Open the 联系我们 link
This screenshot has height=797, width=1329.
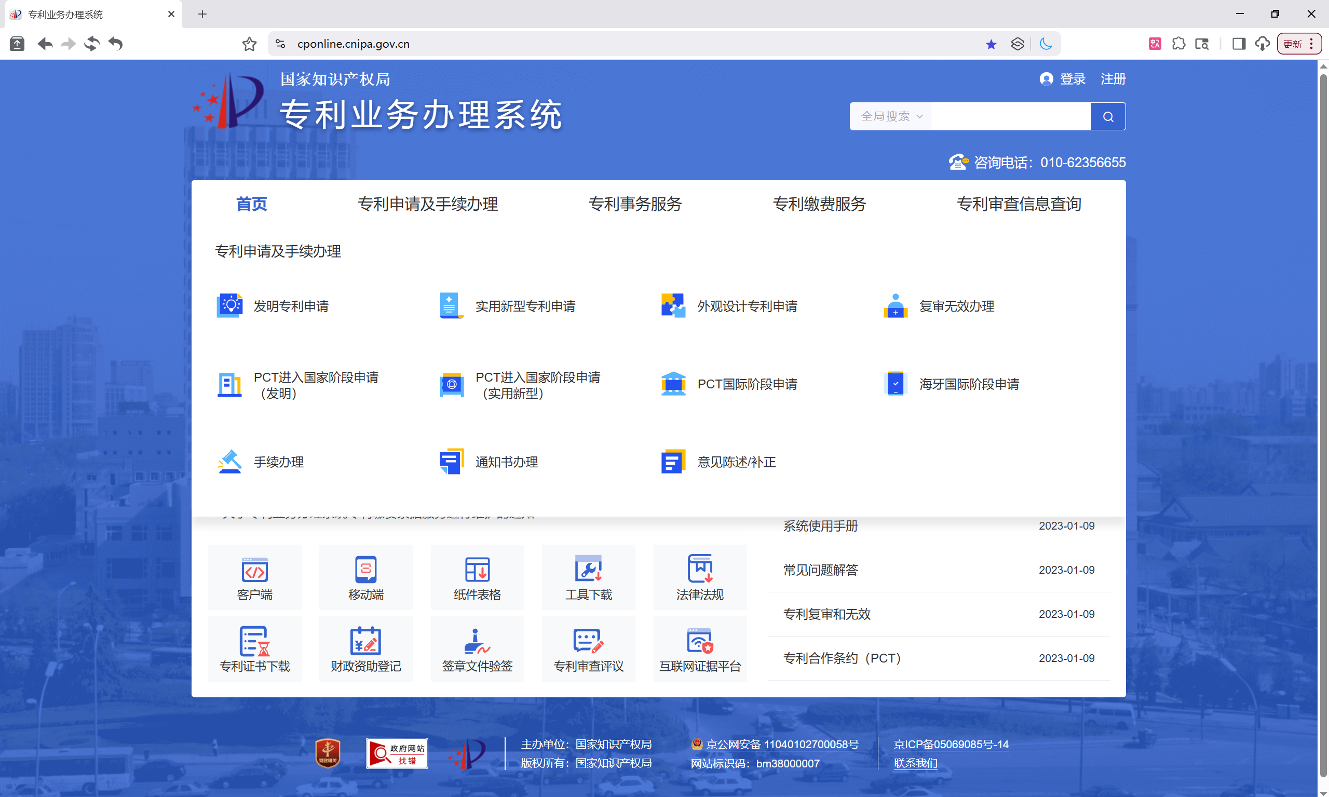pos(915,763)
